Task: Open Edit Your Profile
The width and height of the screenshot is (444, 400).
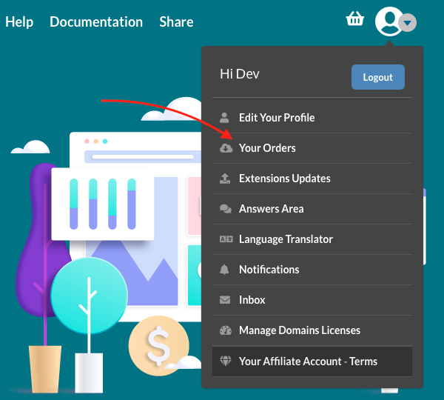Action: click(276, 118)
